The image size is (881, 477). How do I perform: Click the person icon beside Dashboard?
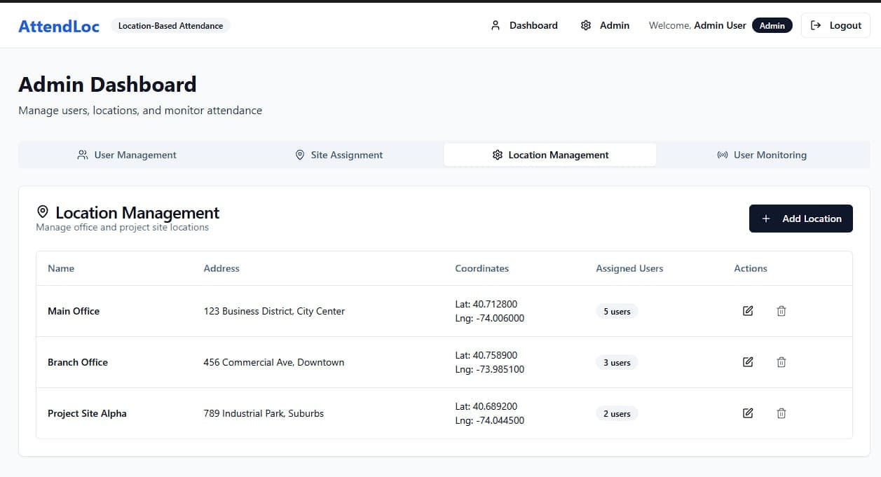[496, 25]
